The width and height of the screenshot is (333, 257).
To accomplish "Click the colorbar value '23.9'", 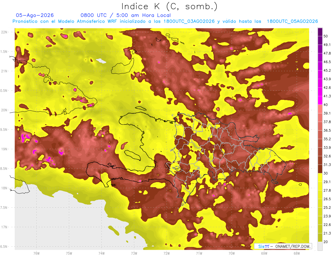I will click(x=327, y=216).
